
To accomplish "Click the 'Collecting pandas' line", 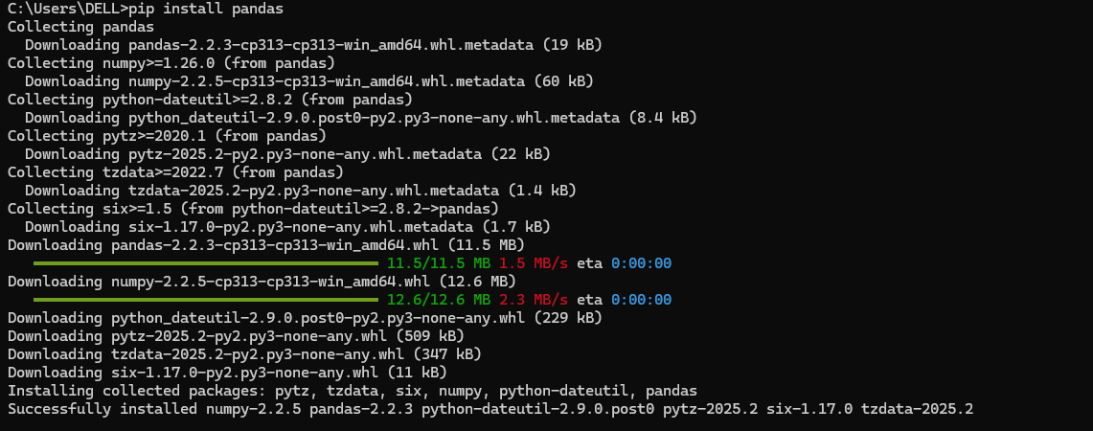I will [x=80, y=27].
